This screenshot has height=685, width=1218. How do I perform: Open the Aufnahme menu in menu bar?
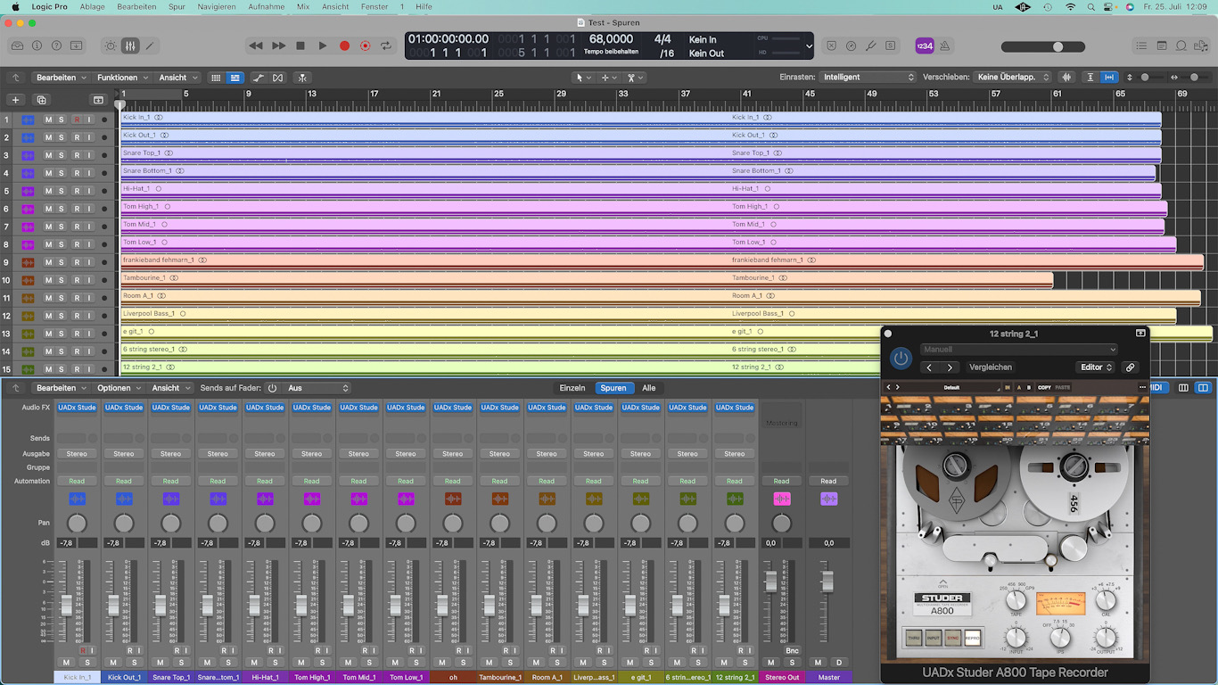tap(266, 6)
